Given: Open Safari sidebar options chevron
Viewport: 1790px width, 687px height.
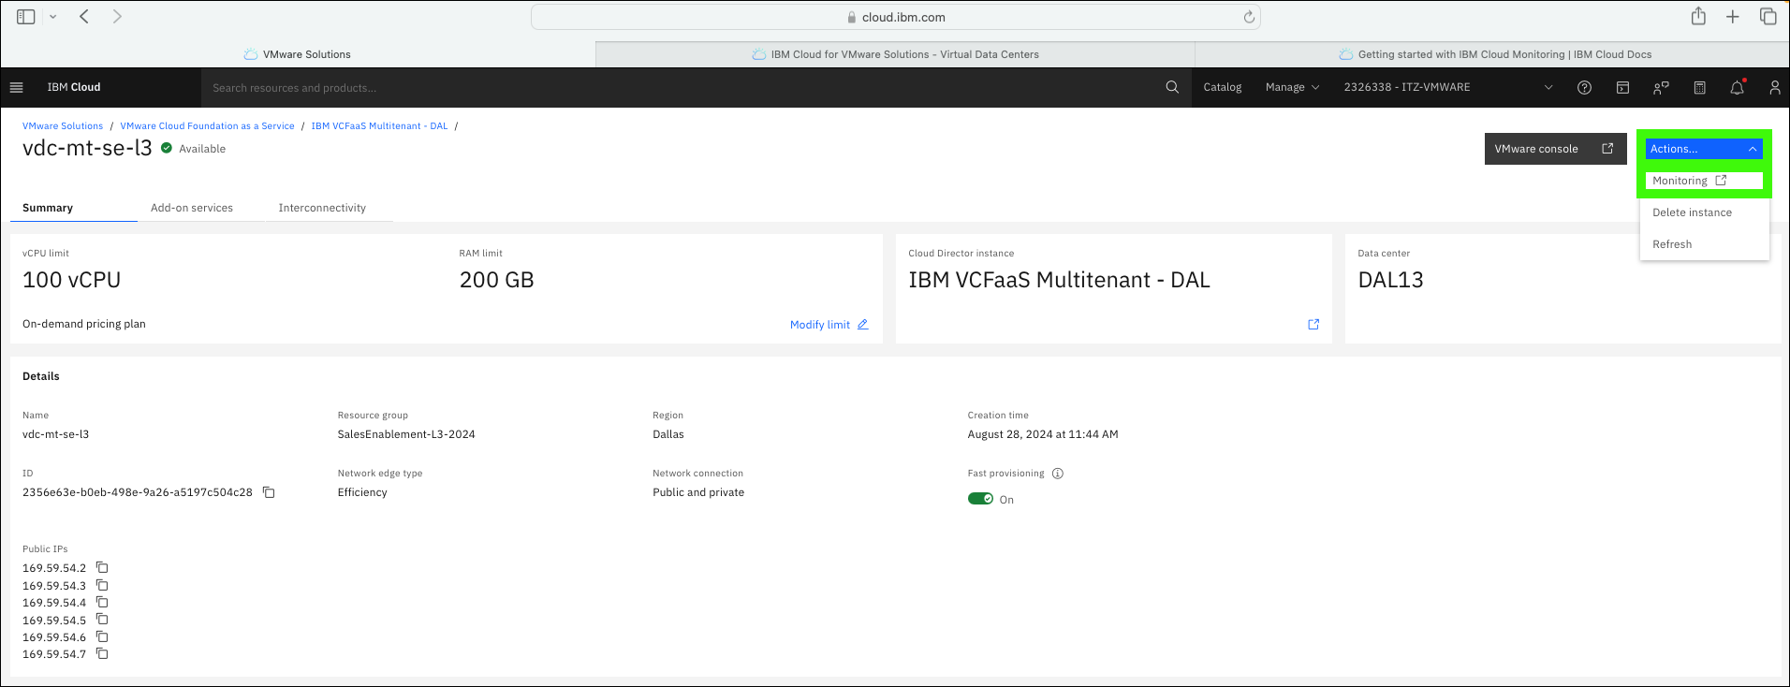Looking at the screenshot, I should pyautogui.click(x=53, y=17).
